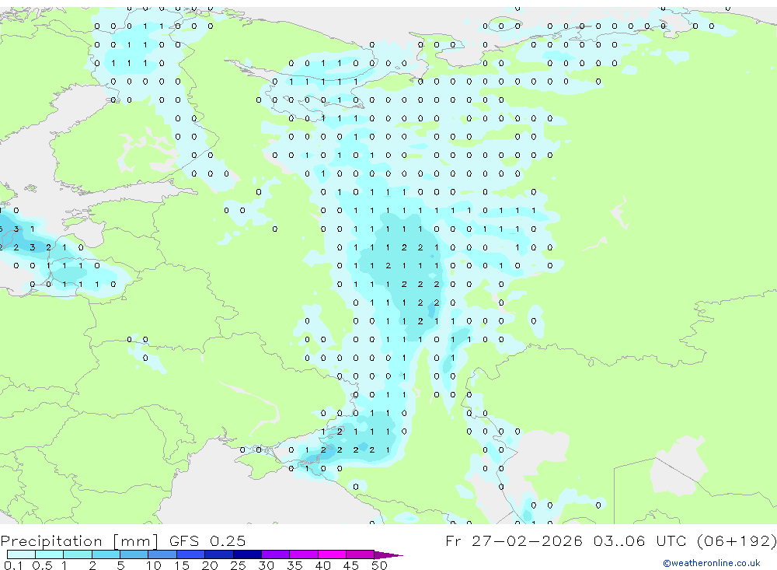Pick the legend swatch between 2 and 5
This screenshot has width=777, height=570.
(x=106, y=554)
